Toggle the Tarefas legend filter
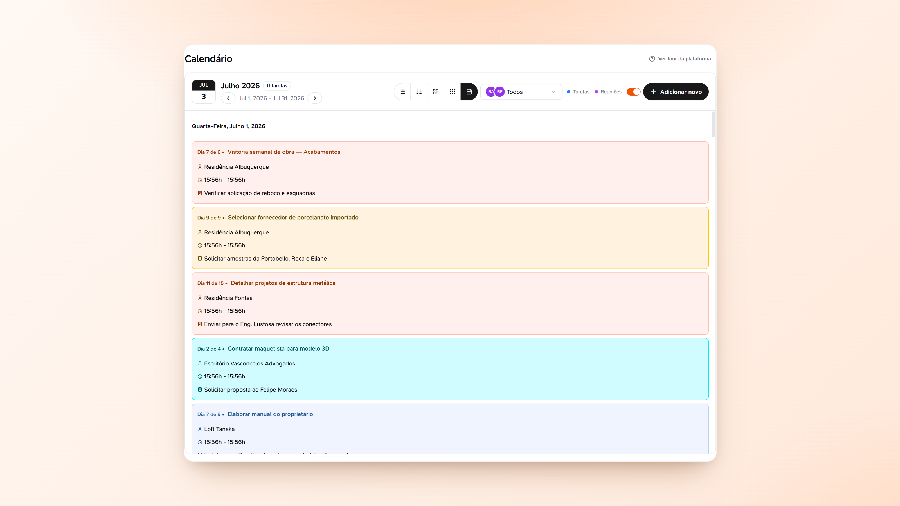The width and height of the screenshot is (900, 506). tap(578, 91)
